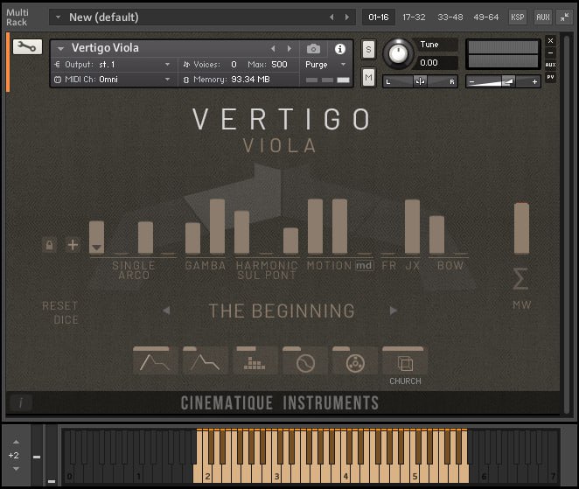
Task: Expand the Vertigo Viola instrument dropdown
Action: point(61,48)
